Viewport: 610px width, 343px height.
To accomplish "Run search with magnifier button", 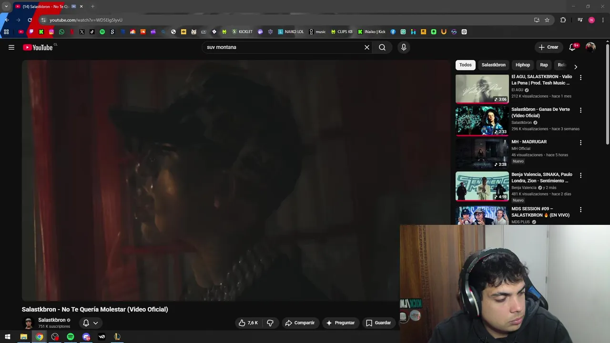I will (382, 47).
